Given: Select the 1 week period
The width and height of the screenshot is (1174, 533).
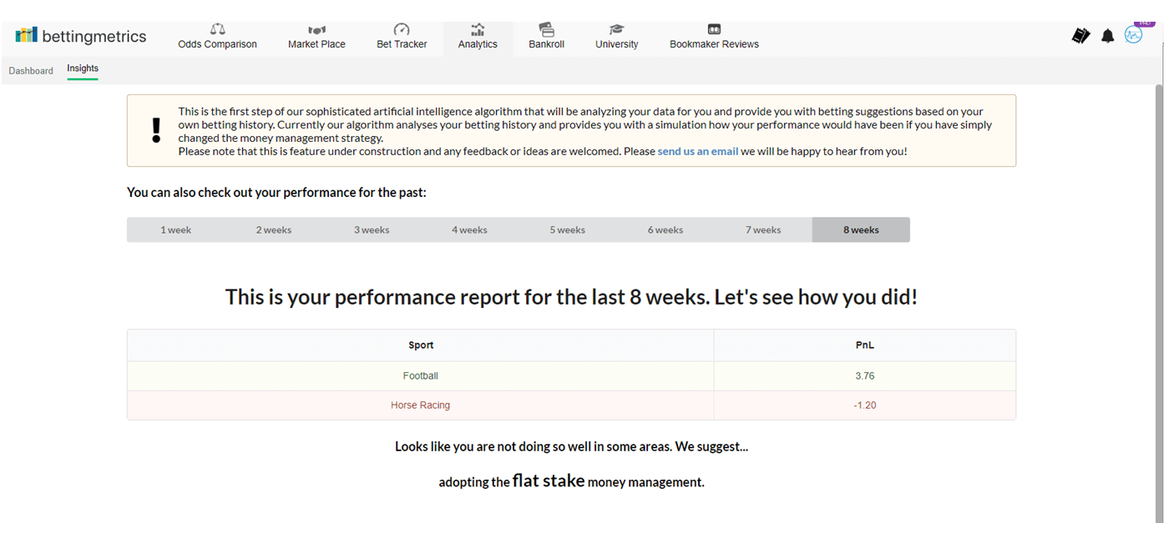Looking at the screenshot, I should tap(175, 230).
